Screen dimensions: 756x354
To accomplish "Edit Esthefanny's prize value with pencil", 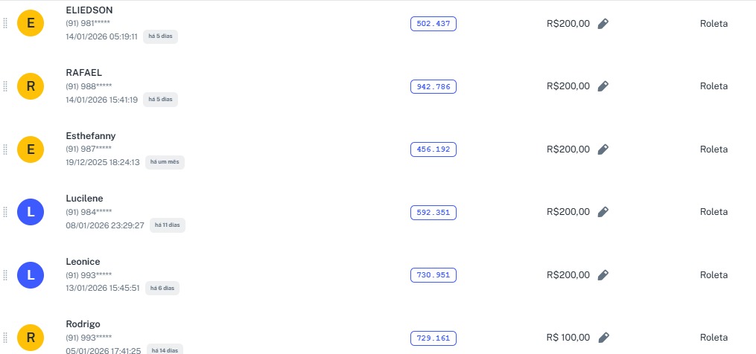I will tap(603, 149).
